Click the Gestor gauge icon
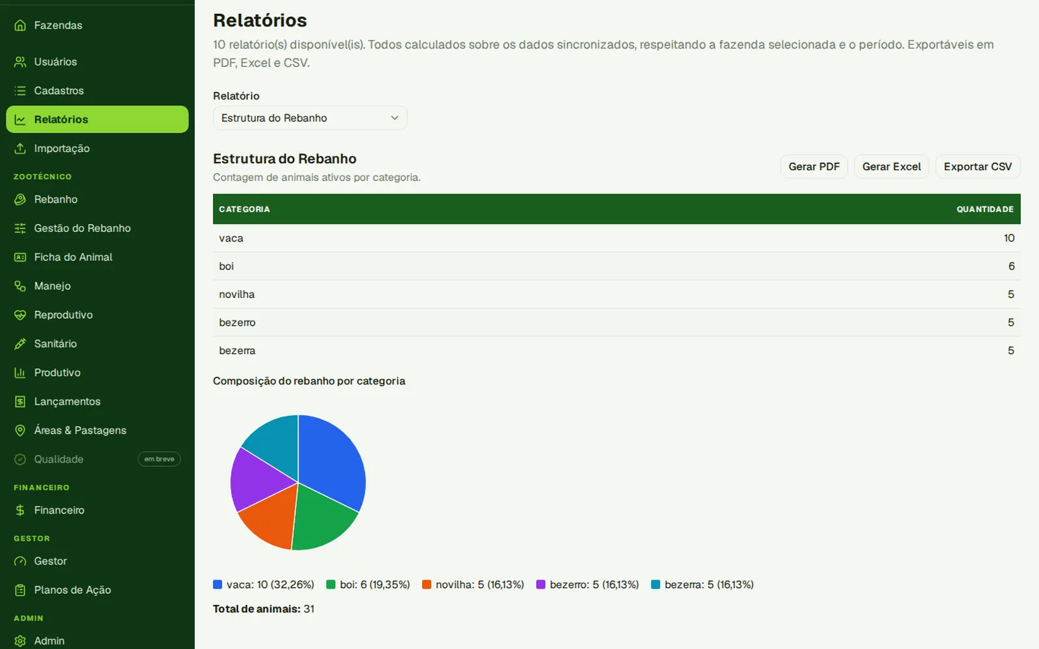The image size is (1039, 649). point(20,561)
